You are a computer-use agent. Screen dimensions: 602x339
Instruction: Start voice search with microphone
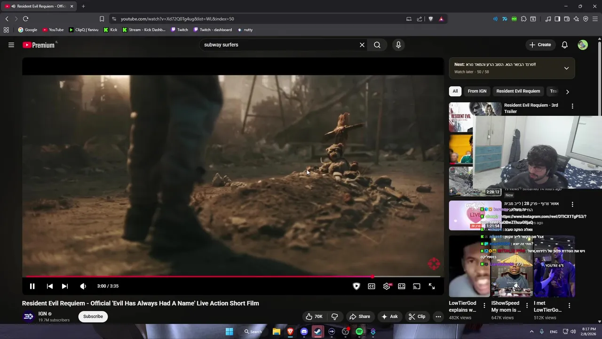pyautogui.click(x=398, y=45)
